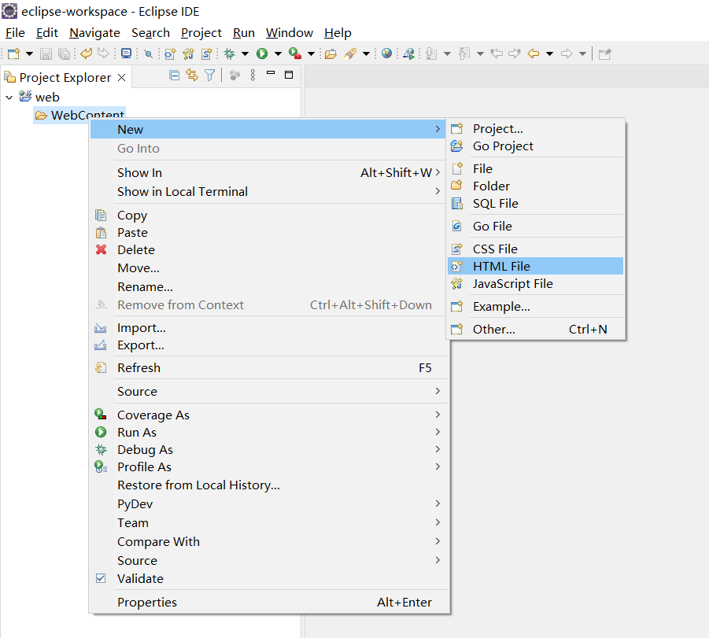Click the Save toolbar icon

point(46,53)
